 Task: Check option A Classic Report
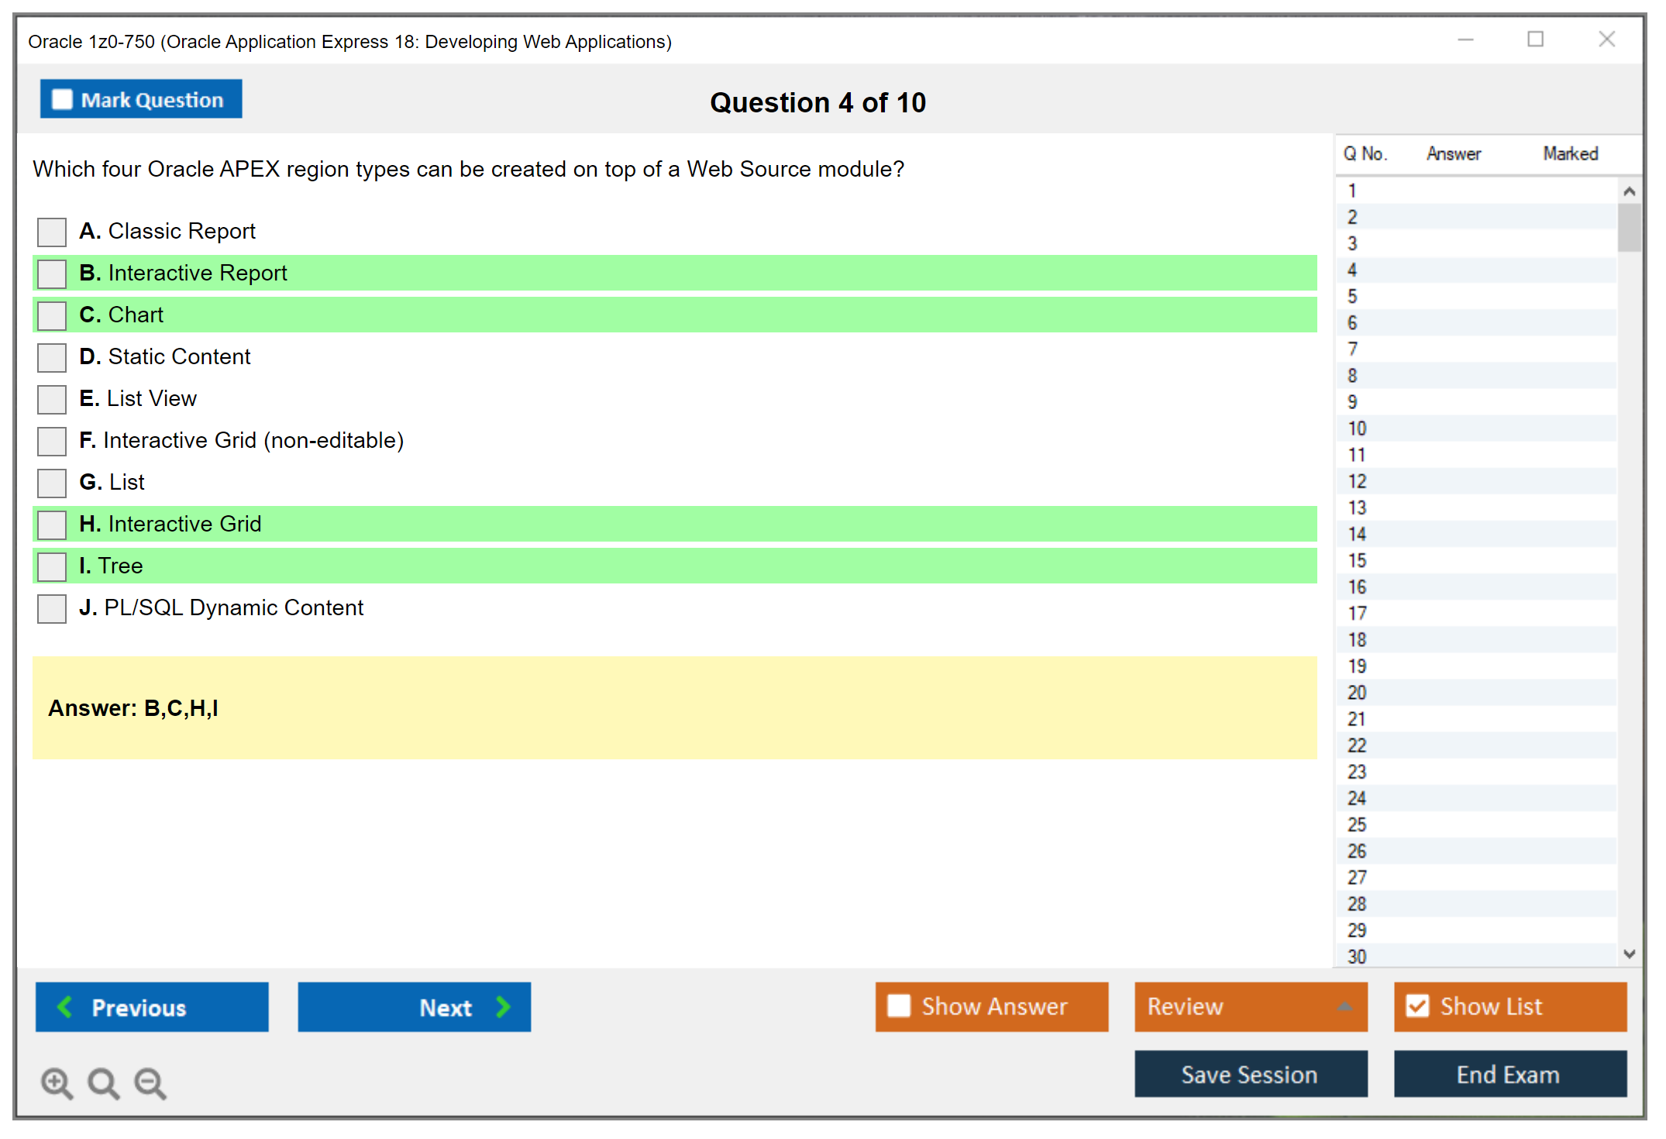[x=51, y=232]
